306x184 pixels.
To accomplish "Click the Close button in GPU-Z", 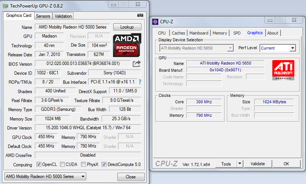I will [x=131, y=177].
